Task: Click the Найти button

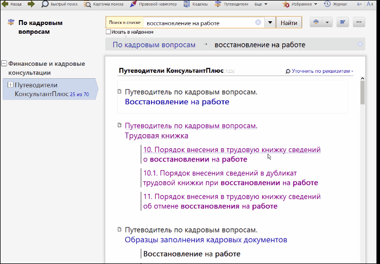Action: click(x=289, y=23)
